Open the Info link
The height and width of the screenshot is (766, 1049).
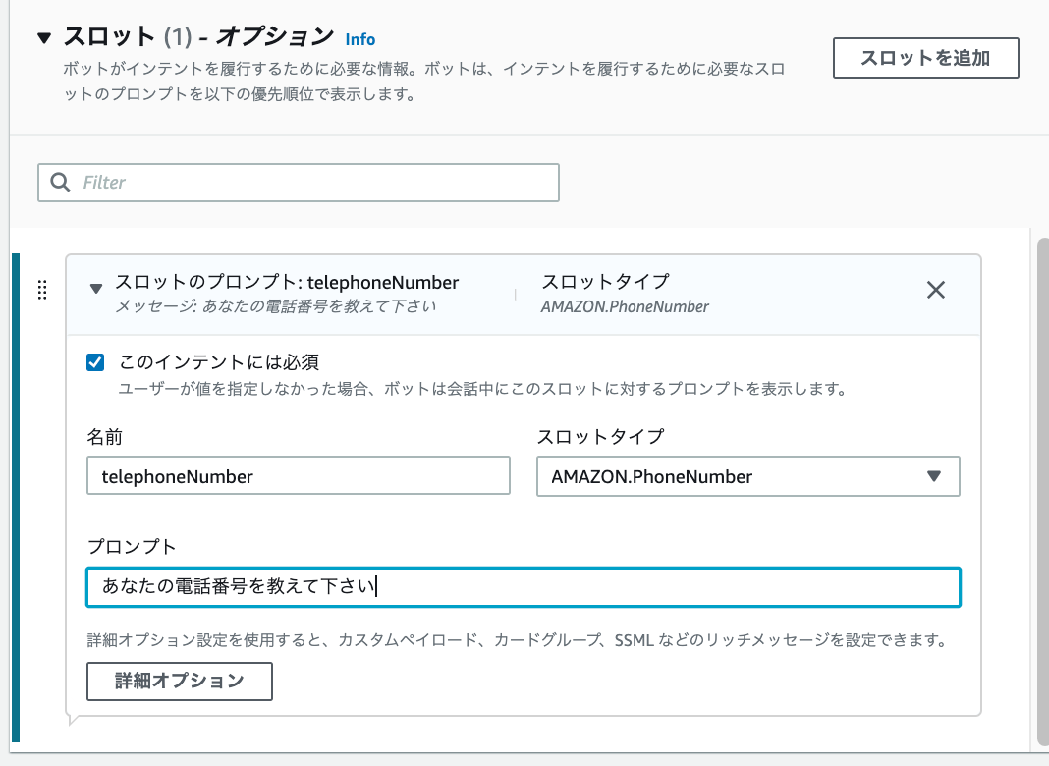click(360, 39)
